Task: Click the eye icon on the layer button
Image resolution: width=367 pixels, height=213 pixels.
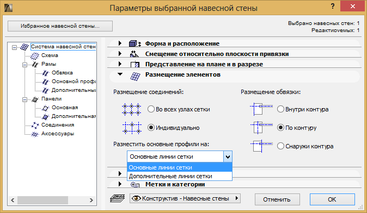Action: (136, 198)
